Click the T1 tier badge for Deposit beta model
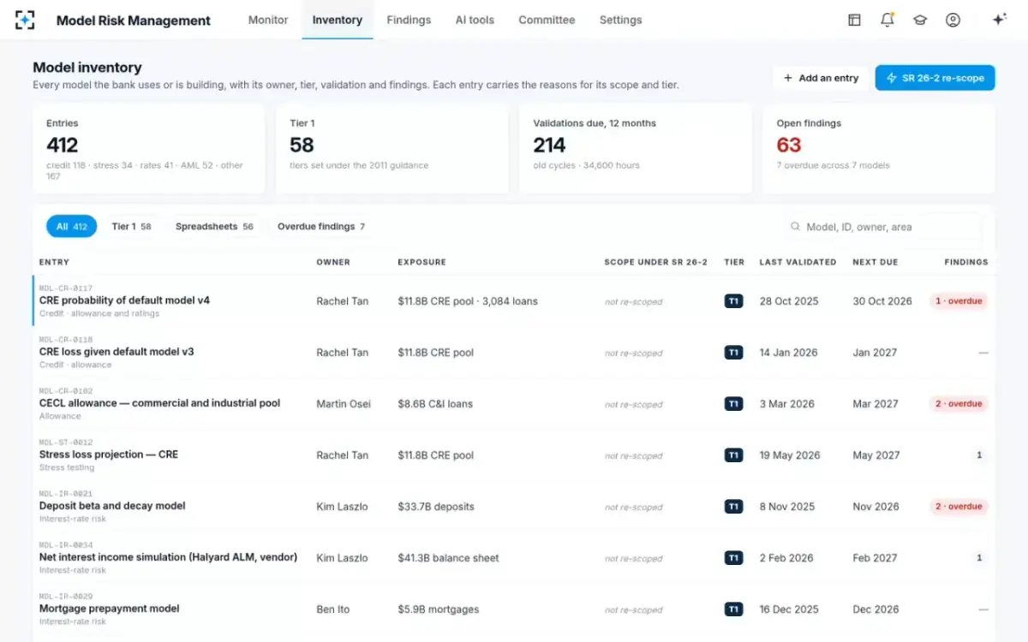This screenshot has width=1028, height=642. (x=733, y=507)
